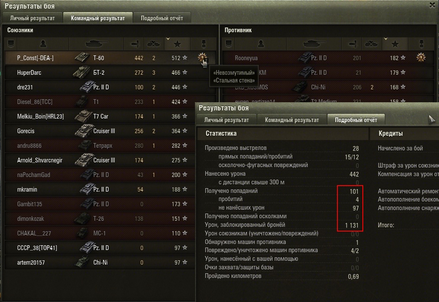Open Командный результат tab in lower window
Viewport: 439px width, 302px height.
coord(292,120)
